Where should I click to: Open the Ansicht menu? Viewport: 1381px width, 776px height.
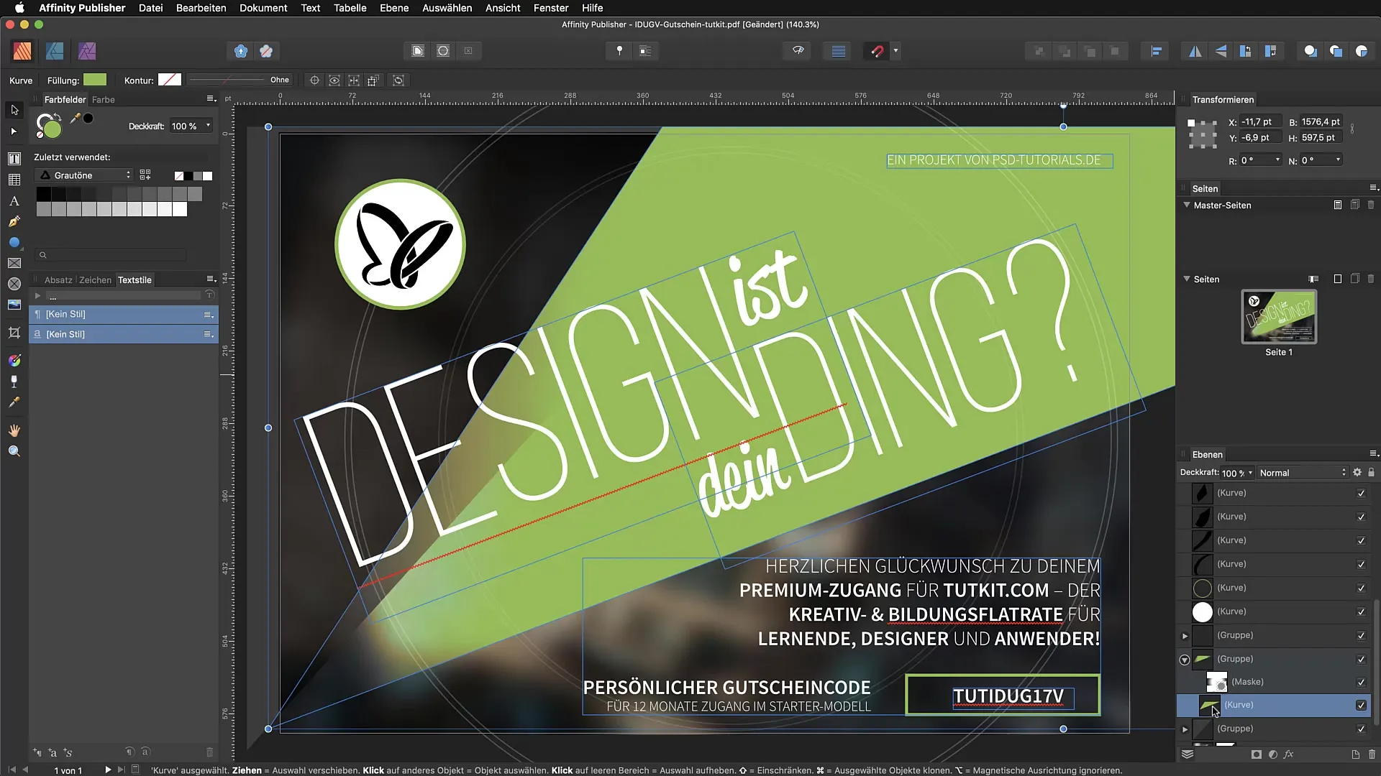tap(503, 8)
